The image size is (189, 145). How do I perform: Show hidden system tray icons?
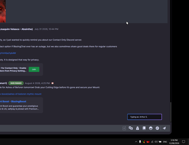[x=136, y=142]
